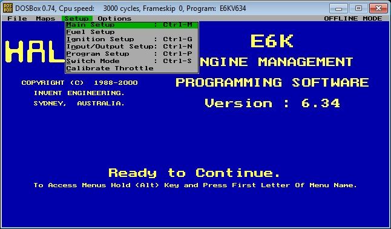Open Ignition Setup from the Setup menu
Viewport: 391px width, 229px height.
tap(132, 39)
